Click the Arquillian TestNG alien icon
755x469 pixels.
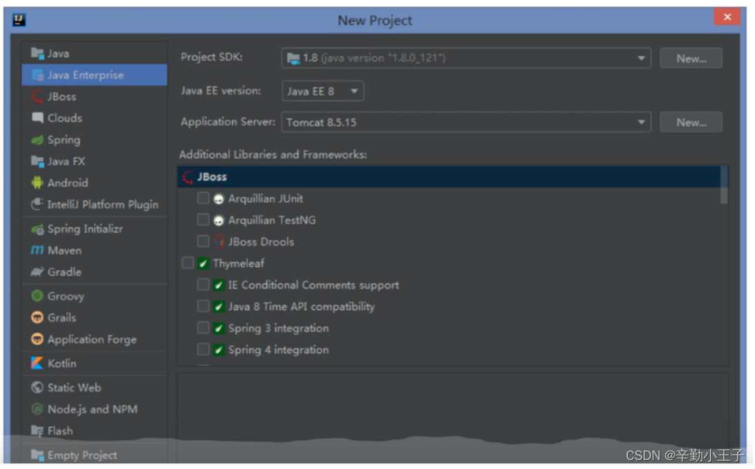coord(219,220)
